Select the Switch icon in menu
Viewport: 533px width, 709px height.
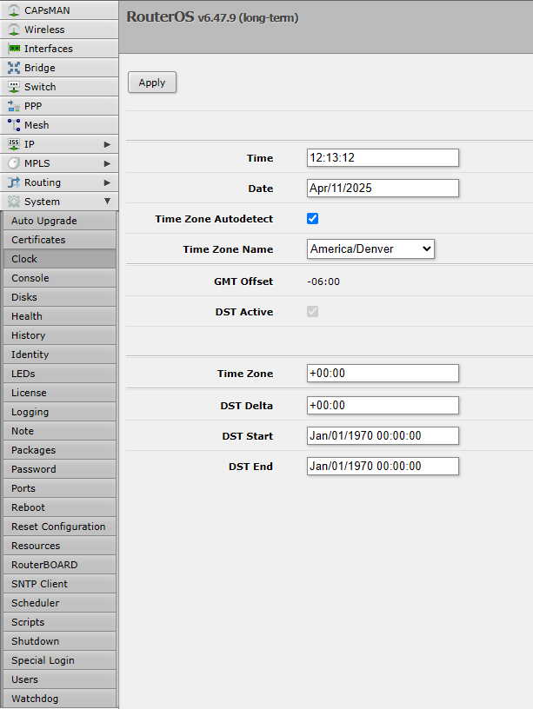tap(14, 87)
